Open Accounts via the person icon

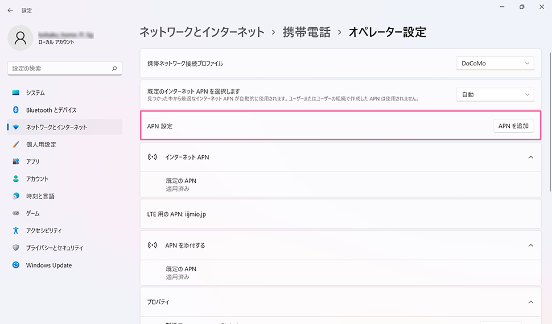[16, 178]
